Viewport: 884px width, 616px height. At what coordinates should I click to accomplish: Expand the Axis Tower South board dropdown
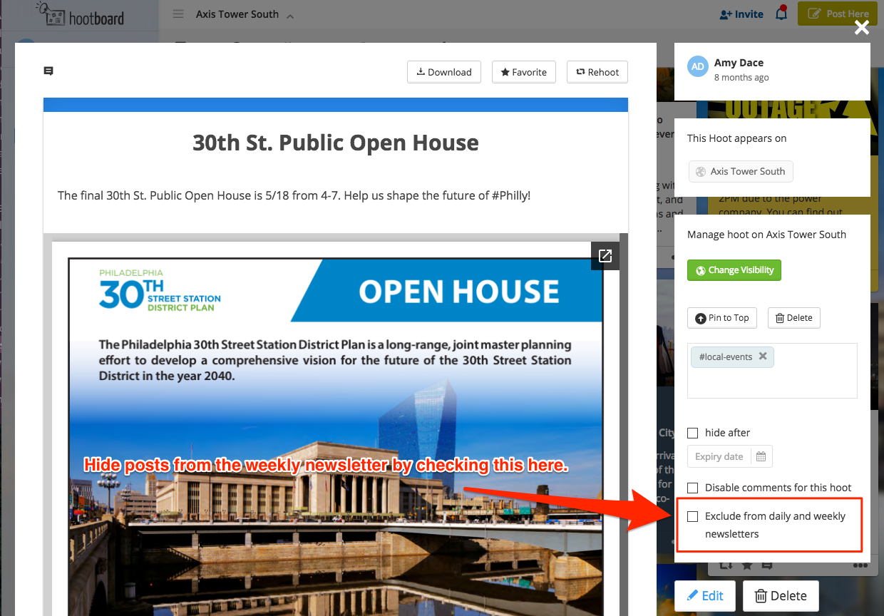coord(244,14)
